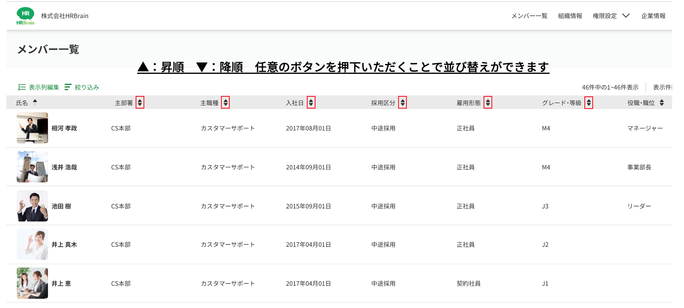Click the HRBrain logo icon
684x308 pixels.
25,16
